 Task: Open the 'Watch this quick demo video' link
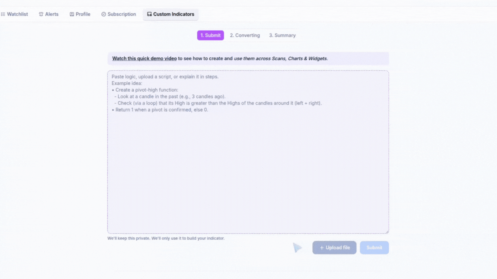144,59
